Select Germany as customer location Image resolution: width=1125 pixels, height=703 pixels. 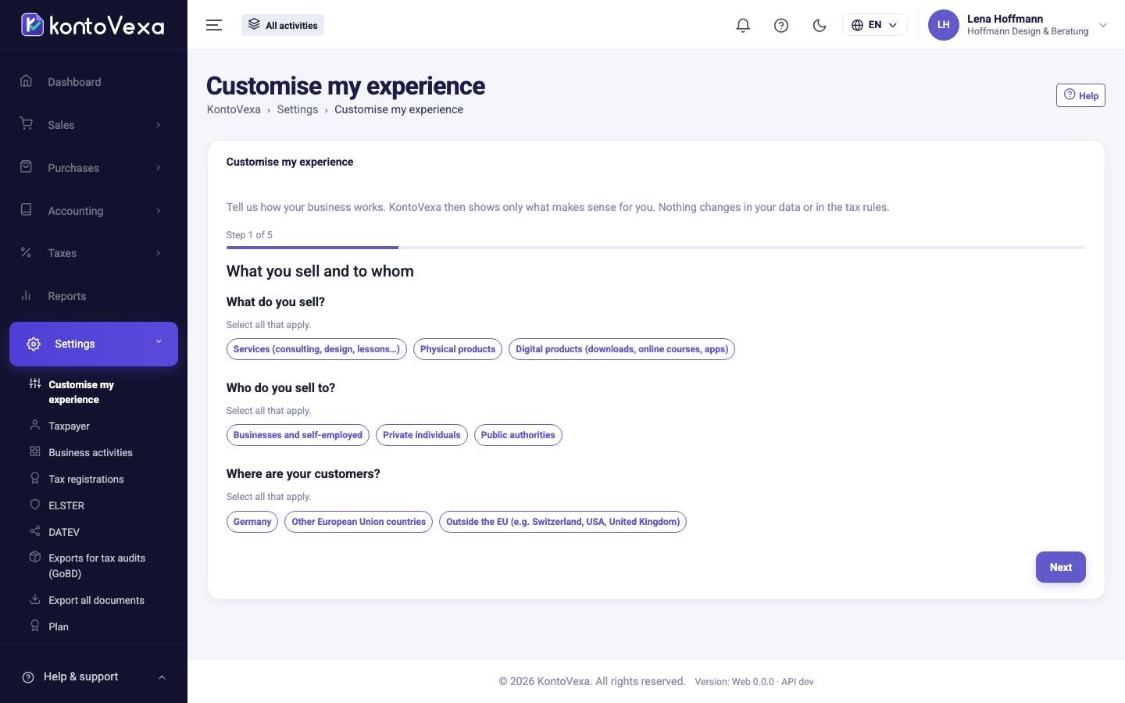click(x=252, y=522)
